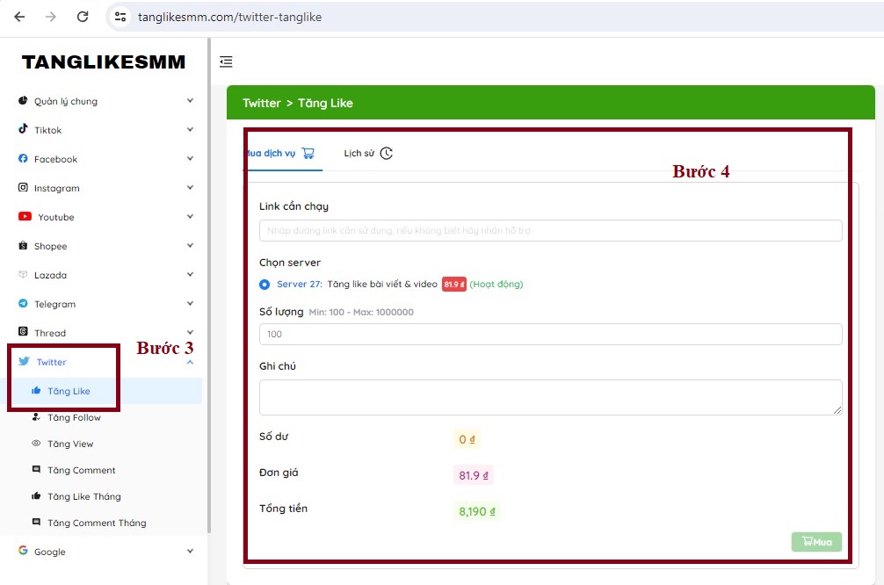Expand the Tiktok menu chevron
The width and height of the screenshot is (884, 585).
pos(190,130)
